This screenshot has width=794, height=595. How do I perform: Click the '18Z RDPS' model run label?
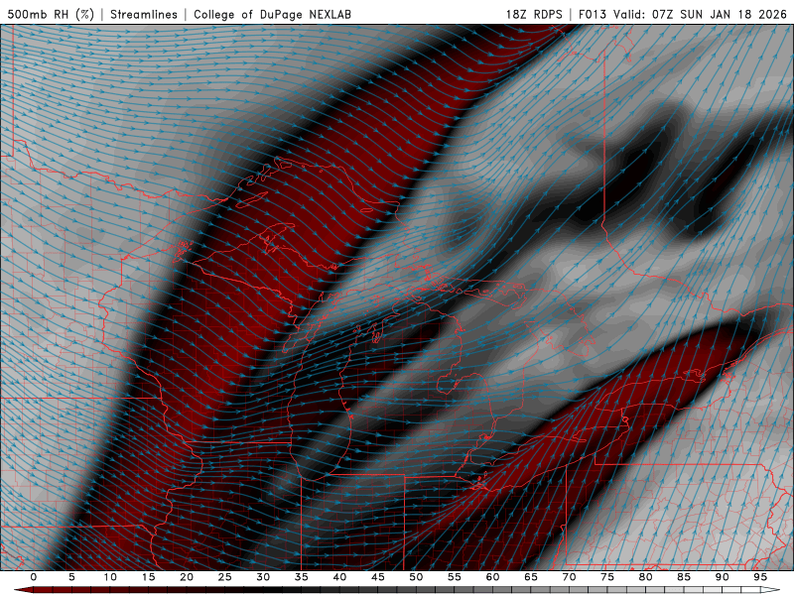[x=534, y=14]
